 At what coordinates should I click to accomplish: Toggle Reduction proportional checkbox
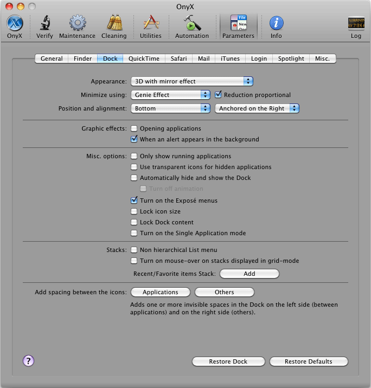(x=218, y=94)
